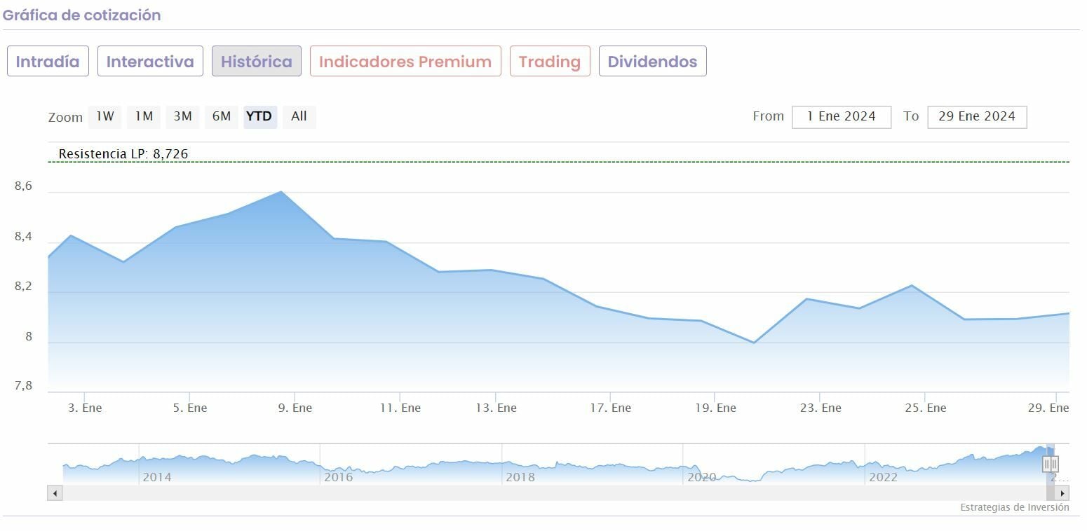The width and height of the screenshot is (1087, 531).
Task: Click the YTD zoom button
Action: pos(259,116)
